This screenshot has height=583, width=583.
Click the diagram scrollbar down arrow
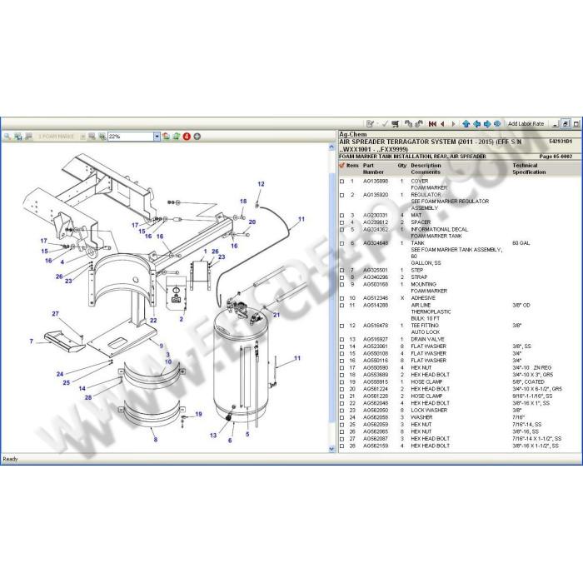tap(331, 449)
